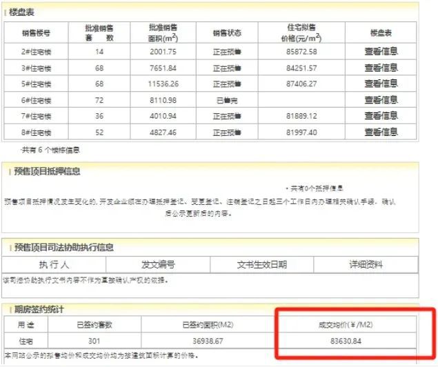This screenshot has height=367, width=438.
Task: Click 正在预售 status for 2#住宅楼
Action: coord(227,52)
